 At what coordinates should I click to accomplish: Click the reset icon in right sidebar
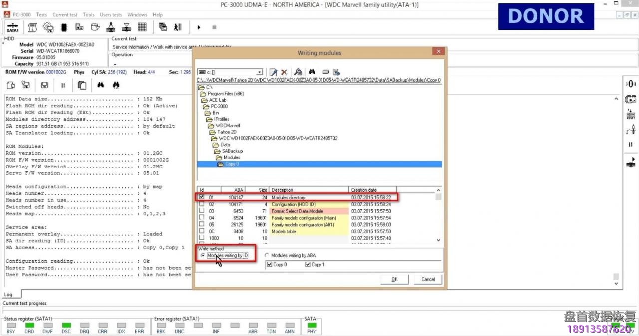pos(631,115)
